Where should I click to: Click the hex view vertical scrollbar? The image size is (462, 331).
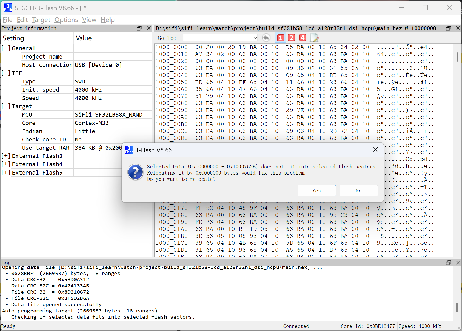pos(457,57)
